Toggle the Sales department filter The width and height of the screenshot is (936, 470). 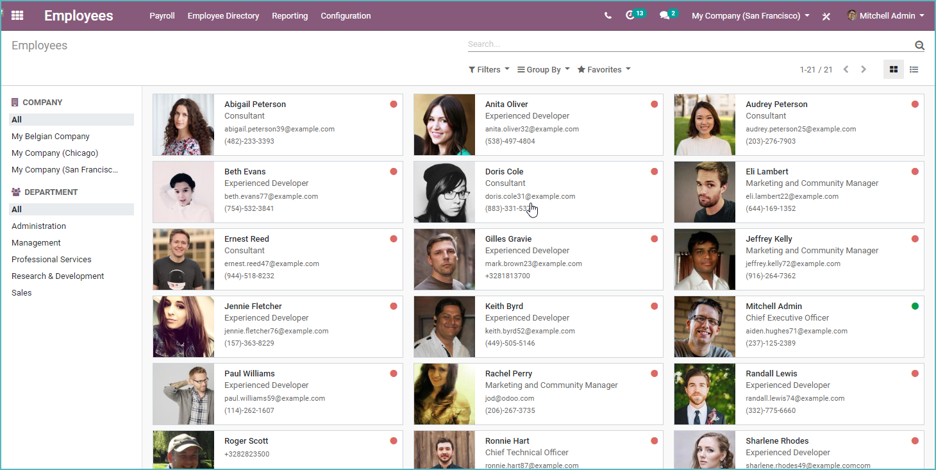click(21, 292)
